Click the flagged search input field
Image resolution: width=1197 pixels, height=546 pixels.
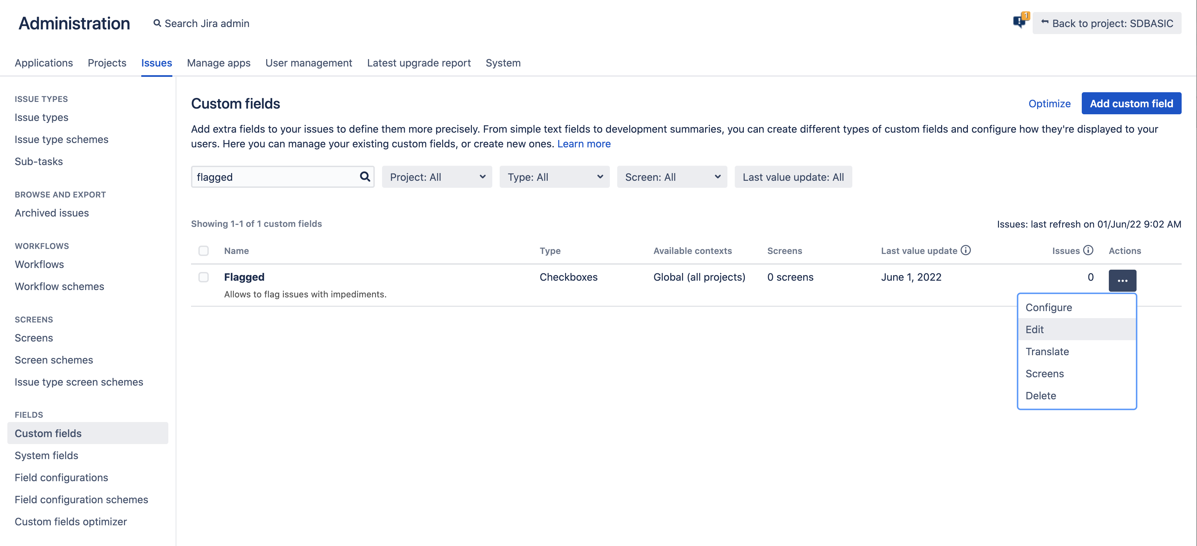coord(274,177)
